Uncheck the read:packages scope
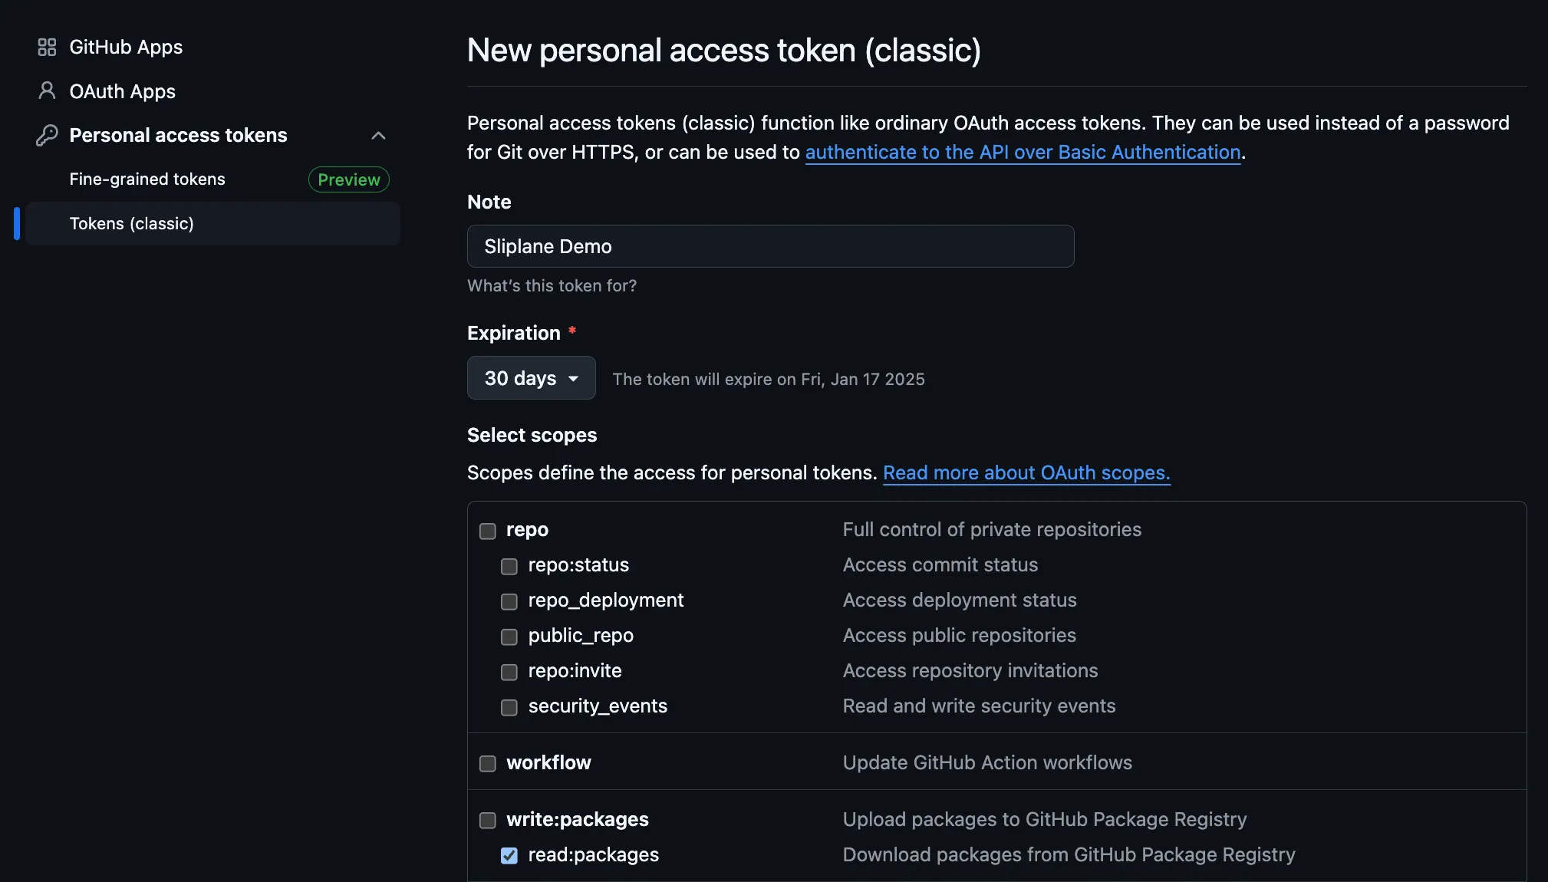The height and width of the screenshot is (882, 1548). tap(509, 856)
